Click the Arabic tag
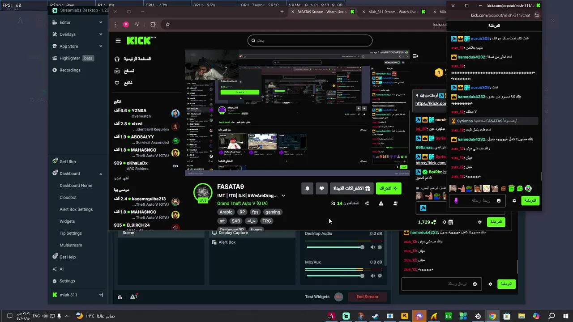This screenshot has height=322, width=573. tap(226, 212)
